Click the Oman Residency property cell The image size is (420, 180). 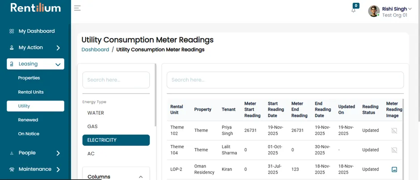pyautogui.click(x=204, y=170)
